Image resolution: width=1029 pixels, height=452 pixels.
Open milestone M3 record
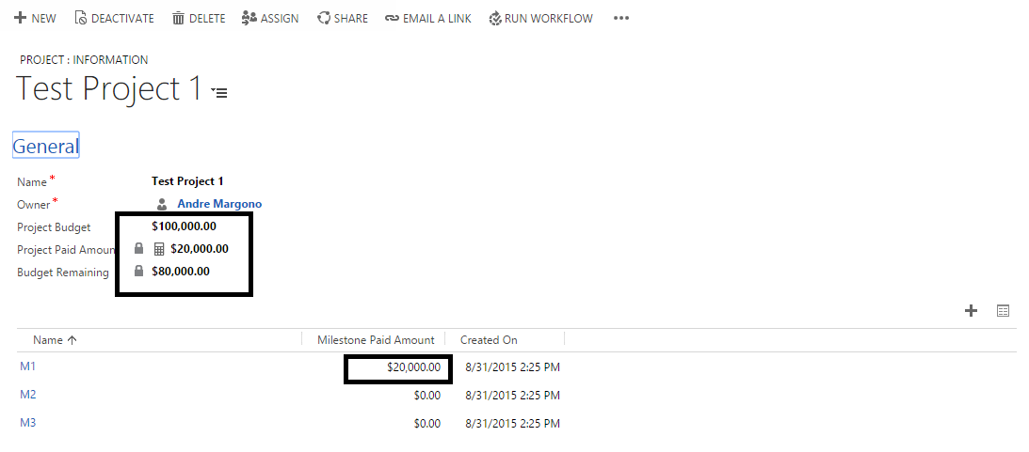pyautogui.click(x=27, y=423)
